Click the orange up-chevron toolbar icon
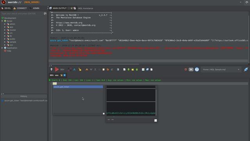Viewport: 250px width, 141px height. tap(87, 70)
